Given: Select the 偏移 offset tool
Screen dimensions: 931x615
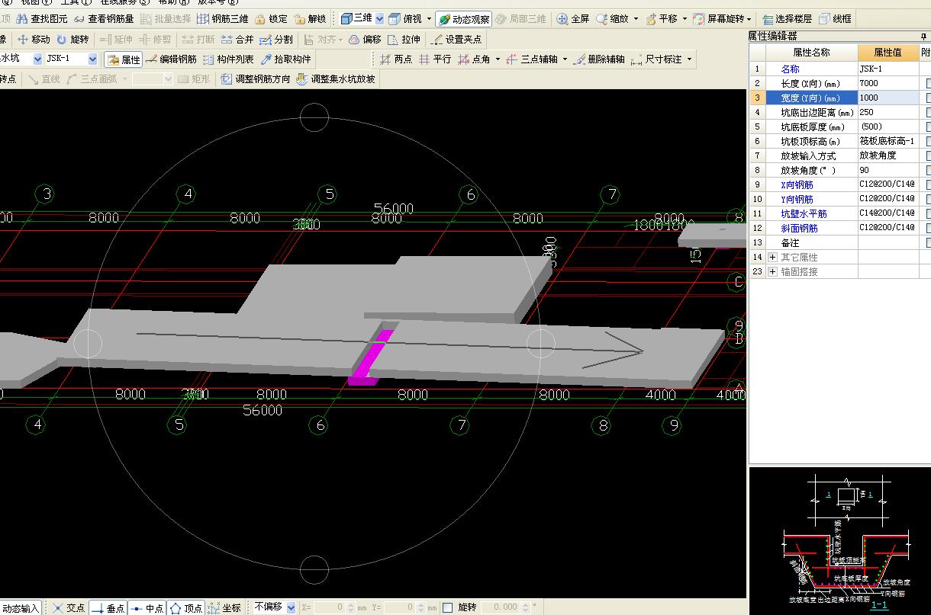Looking at the screenshot, I should click(365, 39).
